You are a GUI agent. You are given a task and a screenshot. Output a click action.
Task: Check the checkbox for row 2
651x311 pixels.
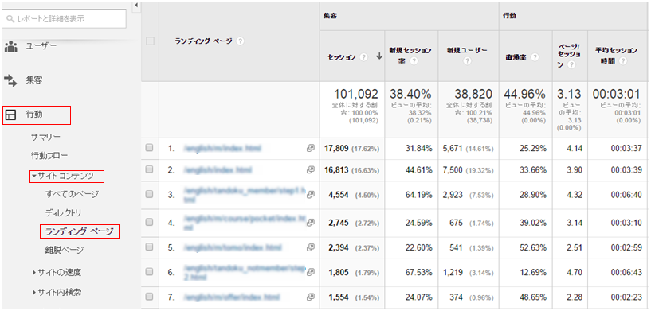click(150, 169)
